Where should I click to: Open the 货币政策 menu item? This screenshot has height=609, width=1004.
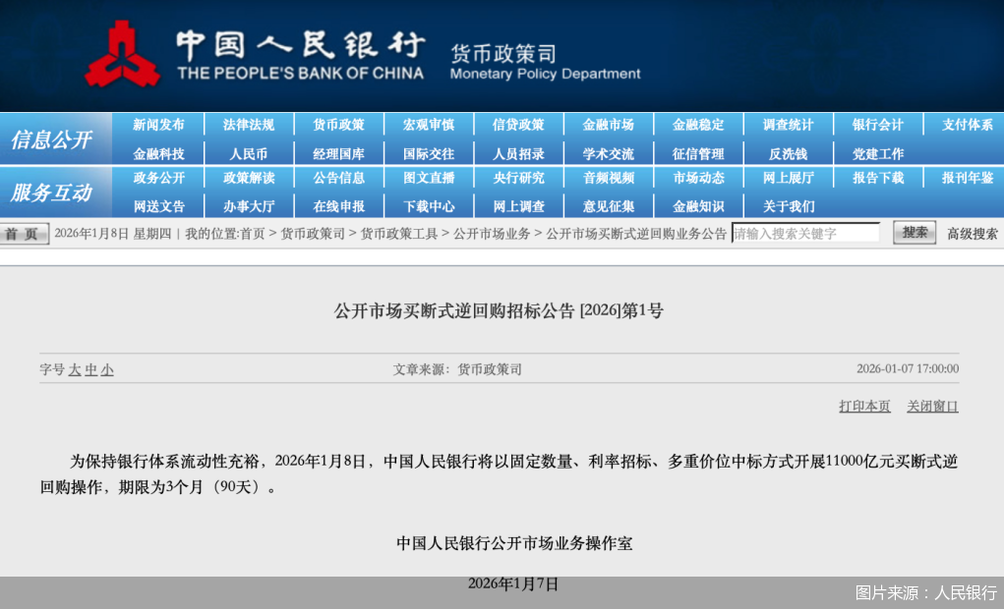tap(338, 125)
